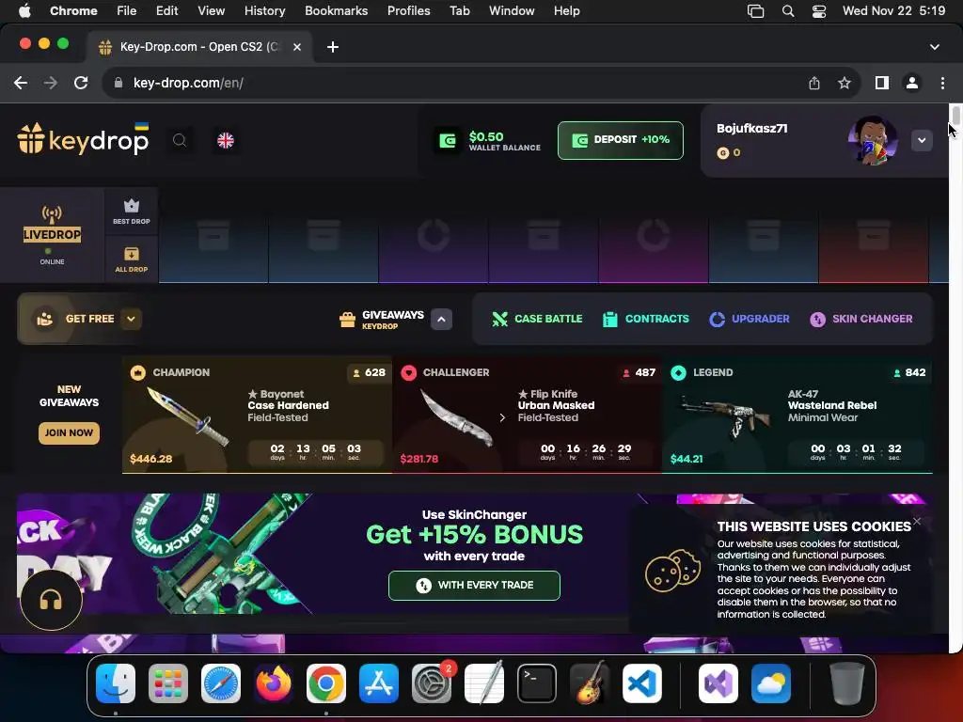Image resolution: width=963 pixels, height=722 pixels.
Task: Open the UPGRADER page
Action: pos(750,319)
